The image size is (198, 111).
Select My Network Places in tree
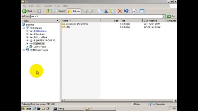click(x=39, y=50)
